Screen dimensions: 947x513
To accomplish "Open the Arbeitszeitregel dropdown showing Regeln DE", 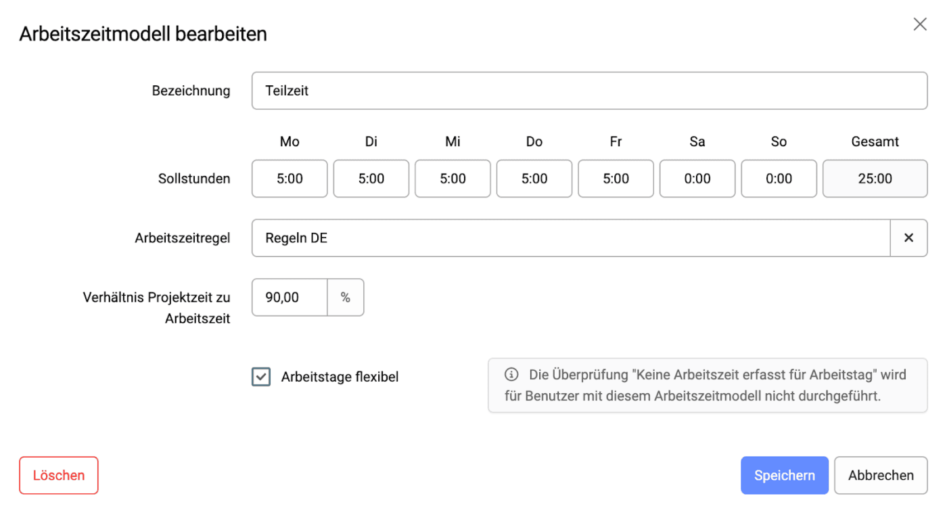I will tap(570, 238).
